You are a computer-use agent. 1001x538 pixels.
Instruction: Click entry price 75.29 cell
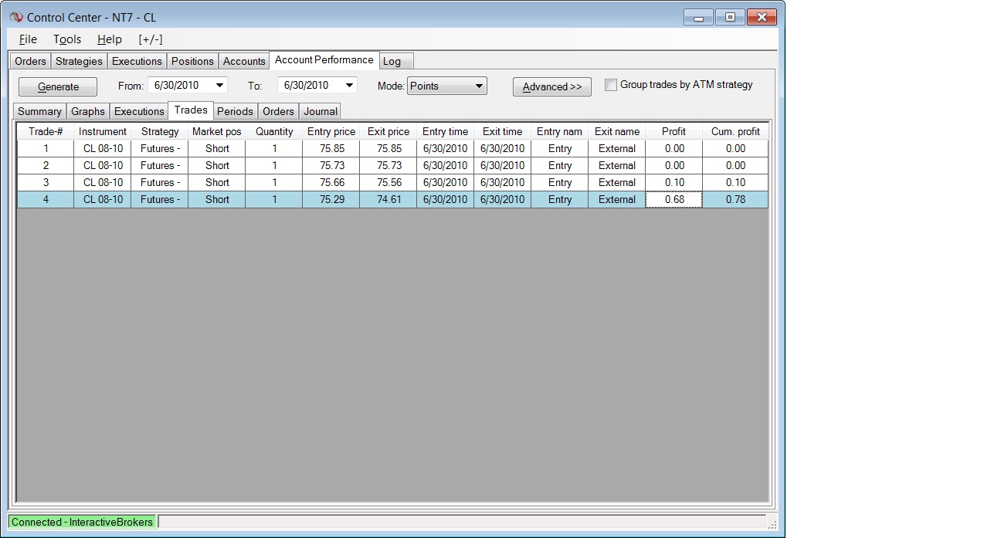[331, 199]
